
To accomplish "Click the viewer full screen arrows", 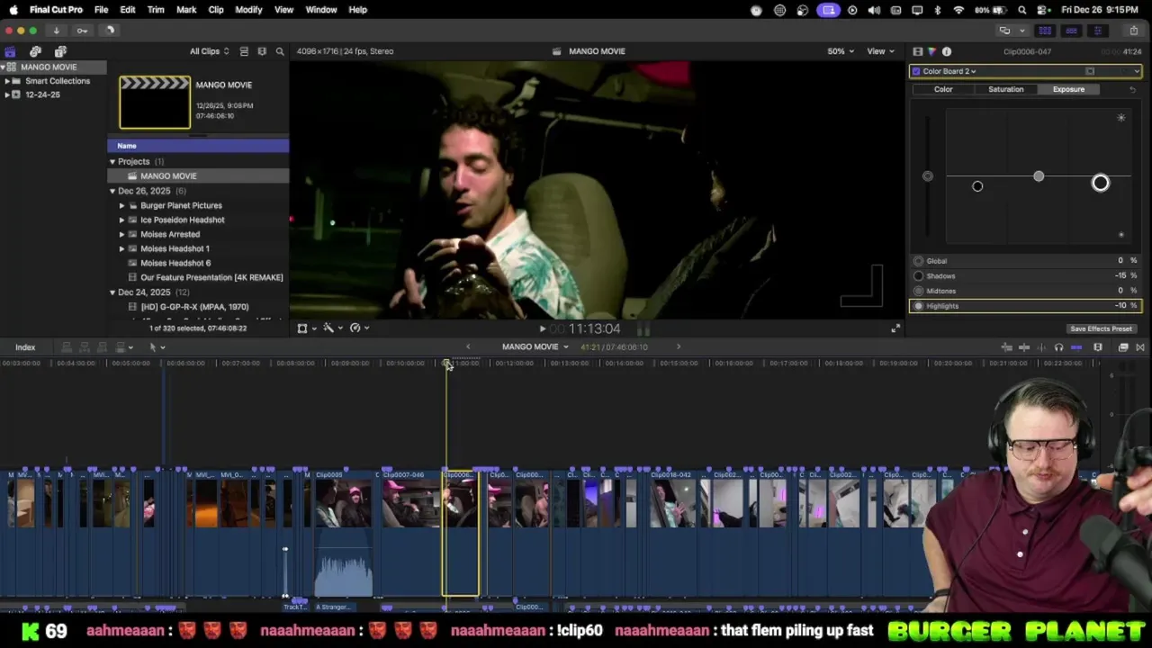I will point(895,328).
